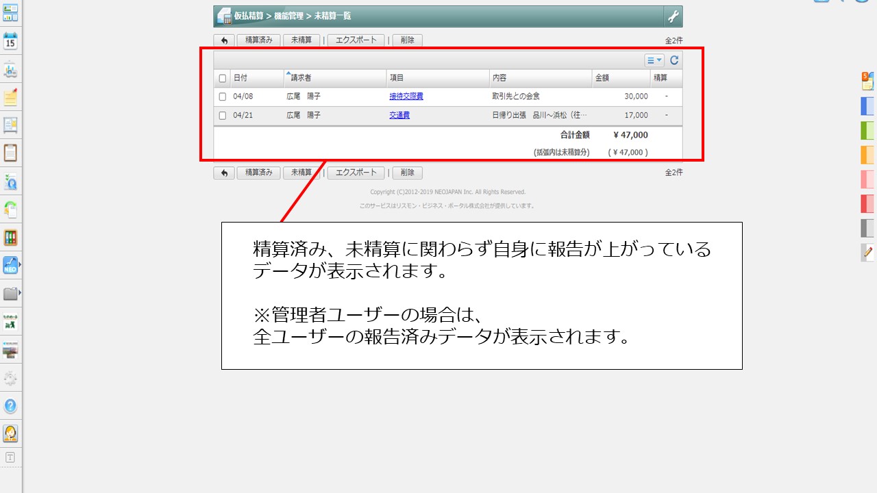
Task: Open the calendar icon in left sidebar
Action: tap(10, 41)
